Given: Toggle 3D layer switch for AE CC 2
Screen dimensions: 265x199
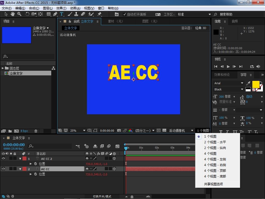Looking at the screenshot, I should [114, 159].
